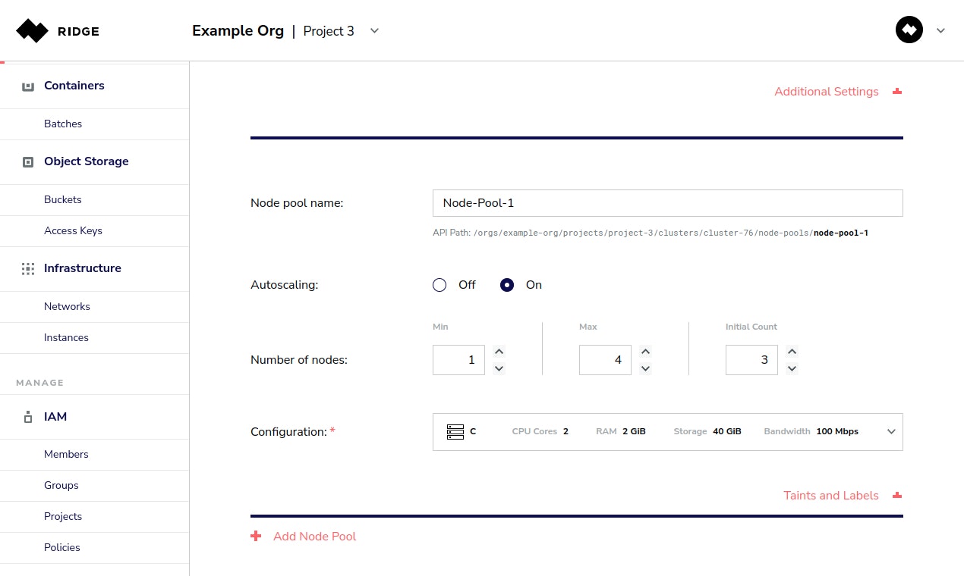Click the Object Storage icon
The image size is (964, 576).
[28, 162]
